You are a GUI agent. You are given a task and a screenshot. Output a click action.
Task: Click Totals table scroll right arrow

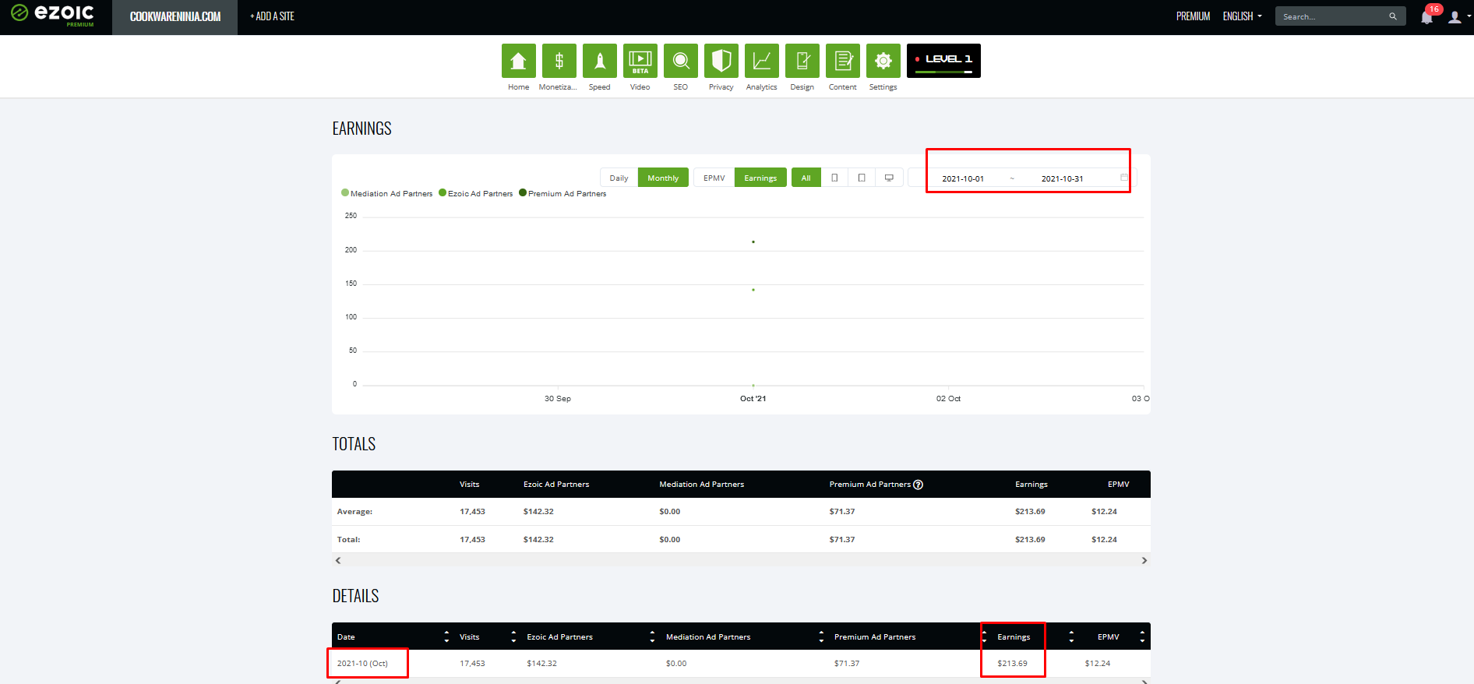pyautogui.click(x=1144, y=560)
